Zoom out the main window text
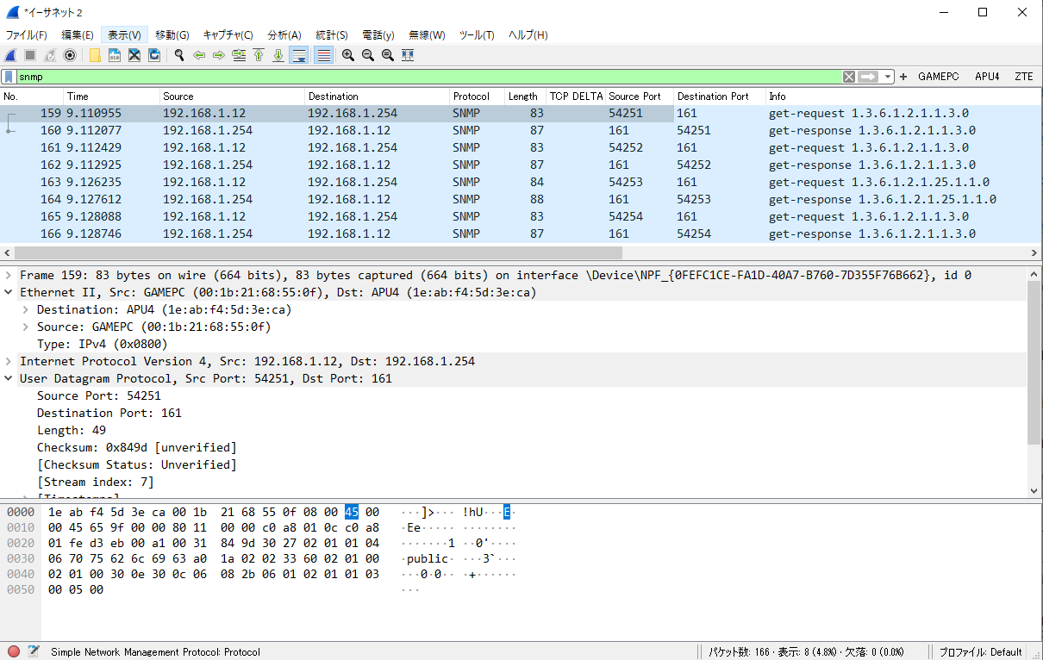Screen dimensions: 1043x660 tap(368, 55)
